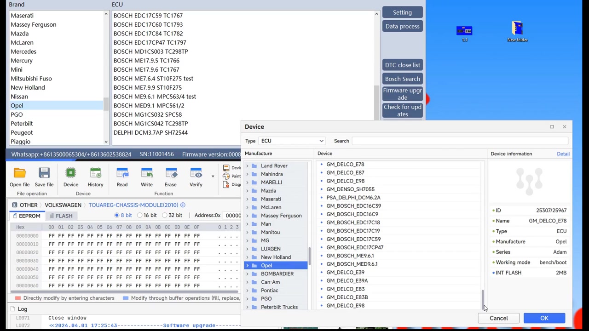
Task: Select PSA_DELPHI_DCM6.2A in the Device list
Action: [x=353, y=198]
